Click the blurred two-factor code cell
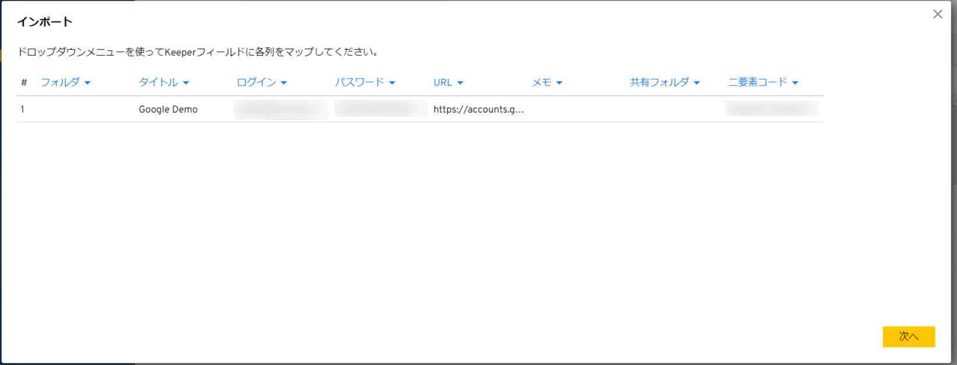The height and width of the screenshot is (365, 957). click(x=772, y=109)
